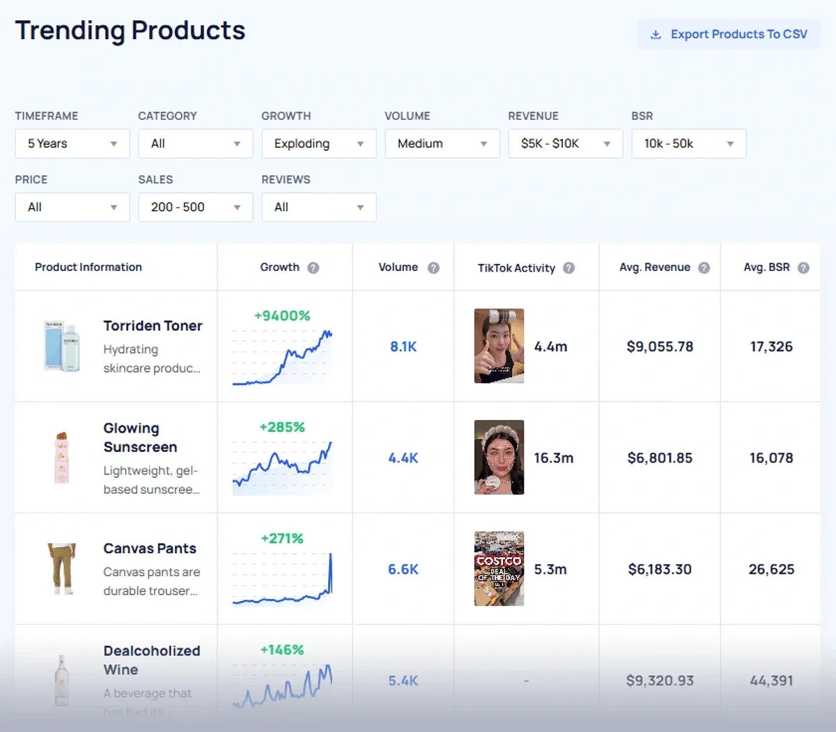836x732 pixels.
Task: Click the Volume column info icon
Action: (x=433, y=267)
